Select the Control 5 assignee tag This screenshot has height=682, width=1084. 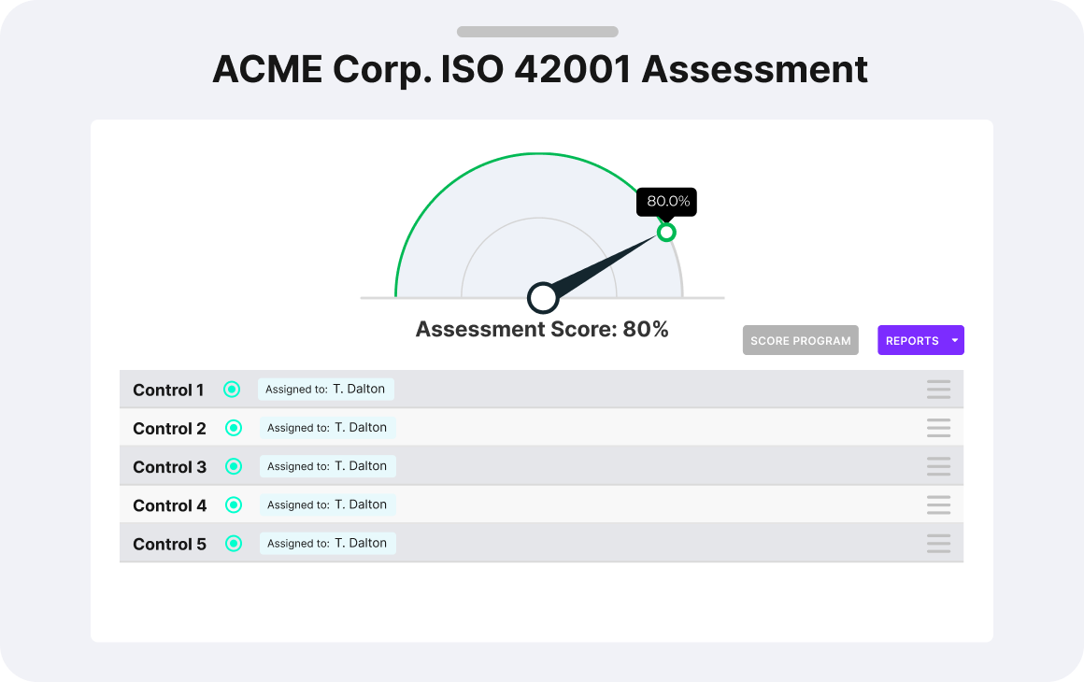(328, 543)
